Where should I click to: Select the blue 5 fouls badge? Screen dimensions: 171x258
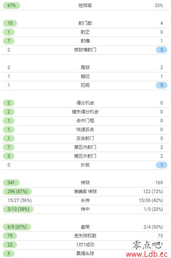pos(161,85)
